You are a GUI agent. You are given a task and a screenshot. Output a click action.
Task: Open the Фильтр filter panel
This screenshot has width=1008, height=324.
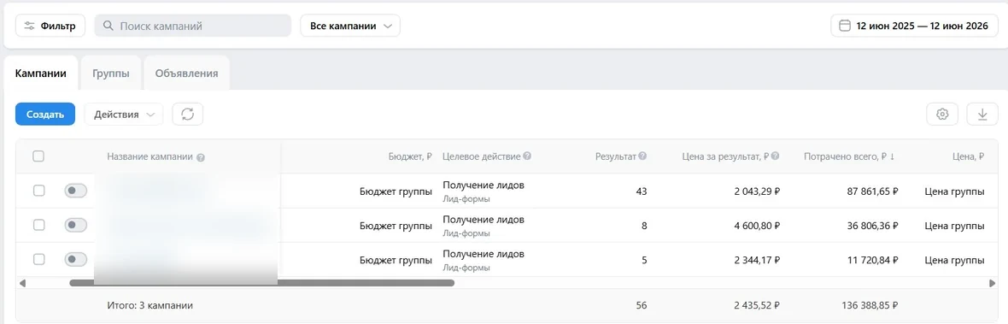coord(50,26)
